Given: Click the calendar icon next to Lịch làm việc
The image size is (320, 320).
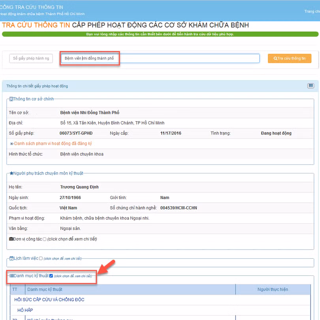Looking at the screenshot, I should [x=11, y=258].
